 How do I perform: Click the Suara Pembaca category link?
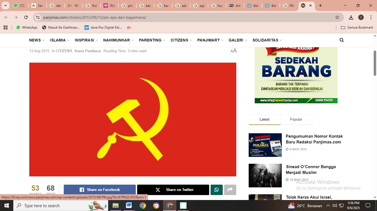point(87,51)
